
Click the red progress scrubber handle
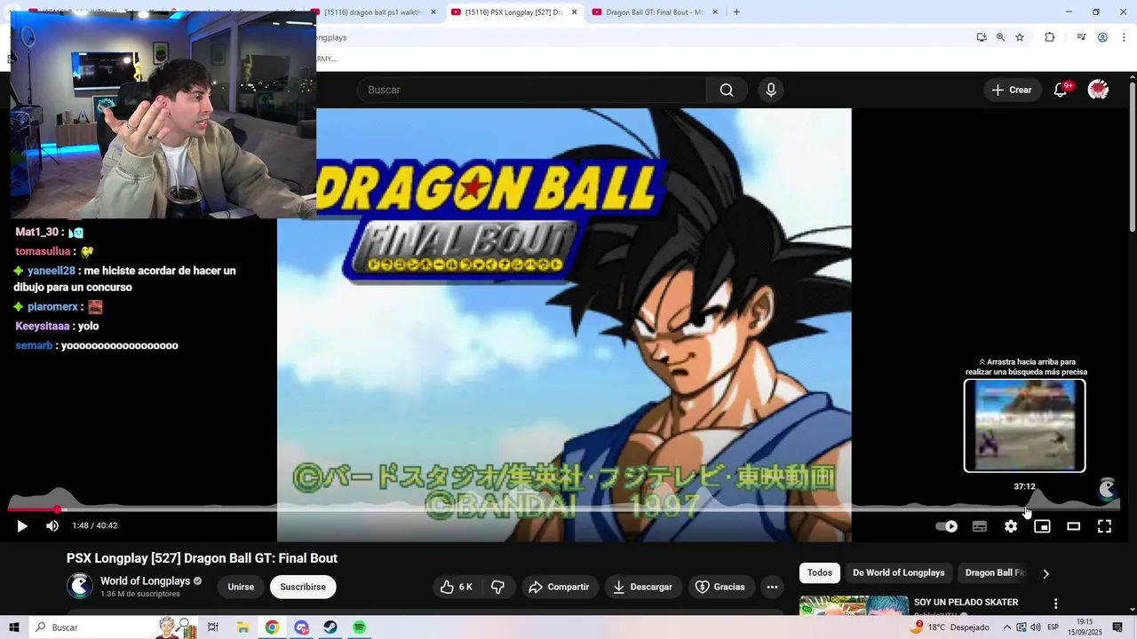pos(57,509)
